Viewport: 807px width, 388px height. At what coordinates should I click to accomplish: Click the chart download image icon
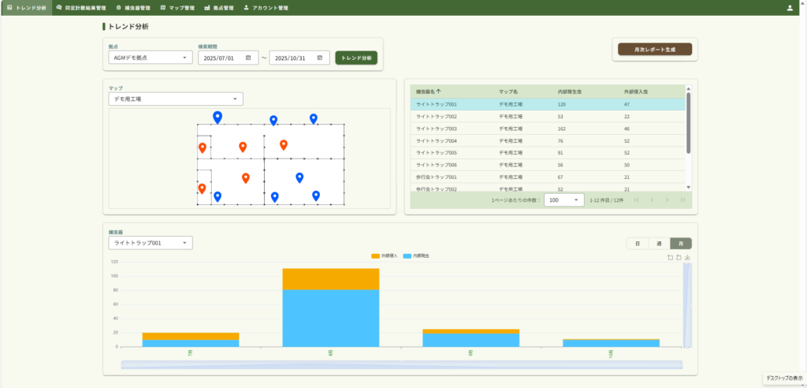[687, 257]
